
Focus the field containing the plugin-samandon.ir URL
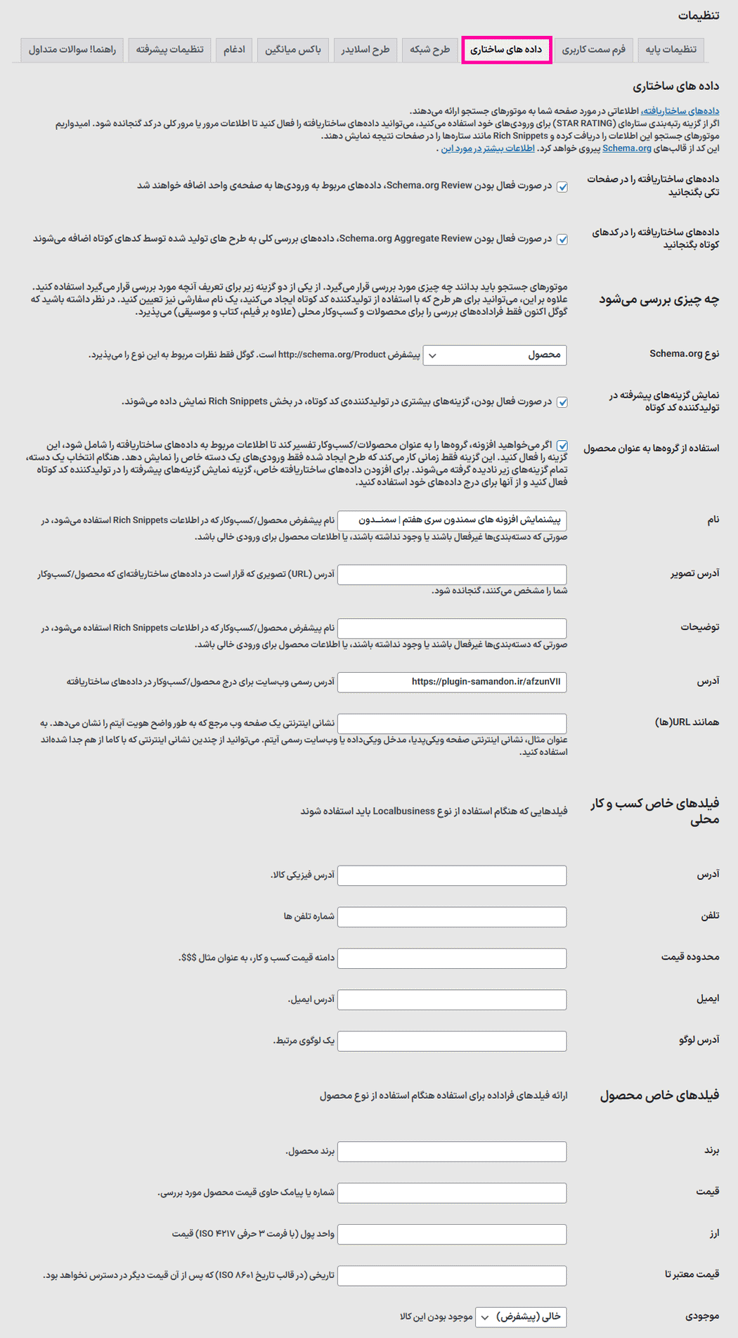[x=452, y=682]
